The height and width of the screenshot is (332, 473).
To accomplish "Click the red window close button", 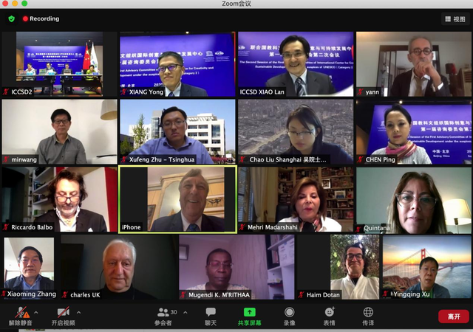I will 7,4.
